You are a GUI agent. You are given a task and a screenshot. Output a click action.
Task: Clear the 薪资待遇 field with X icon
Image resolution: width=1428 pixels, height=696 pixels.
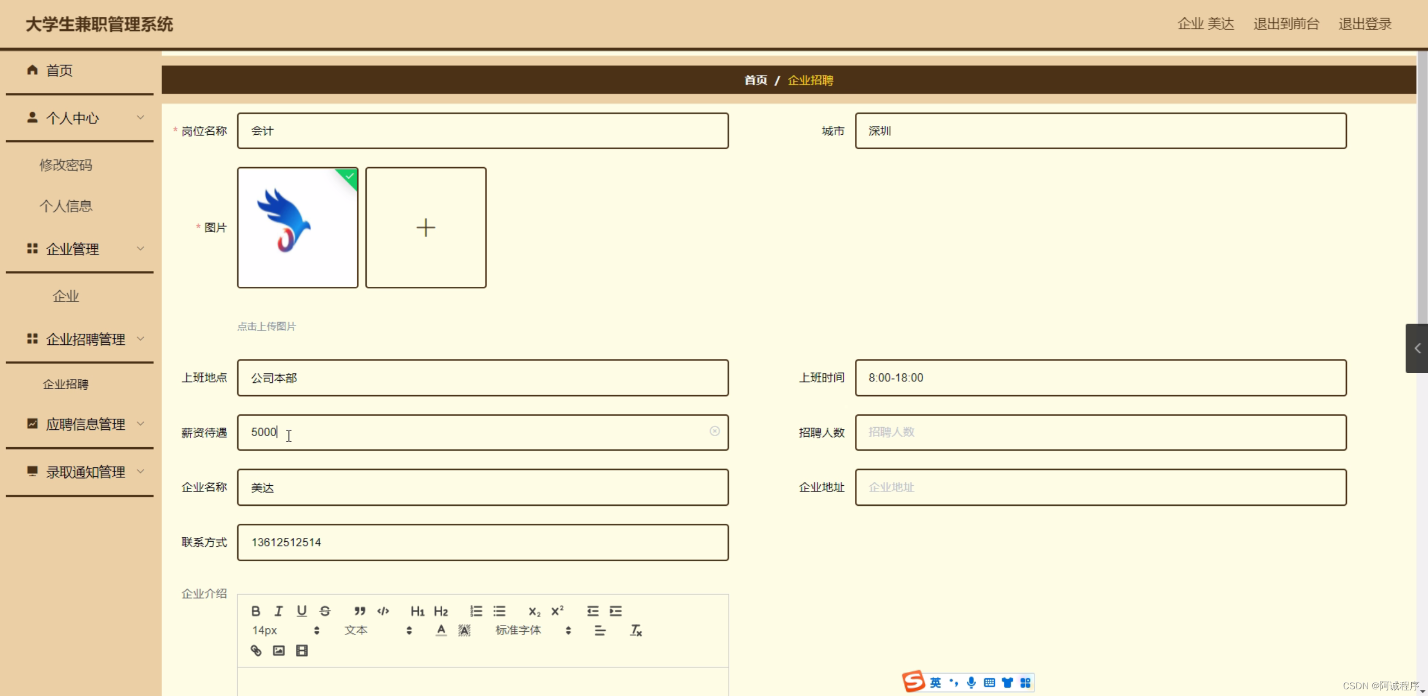click(x=715, y=431)
